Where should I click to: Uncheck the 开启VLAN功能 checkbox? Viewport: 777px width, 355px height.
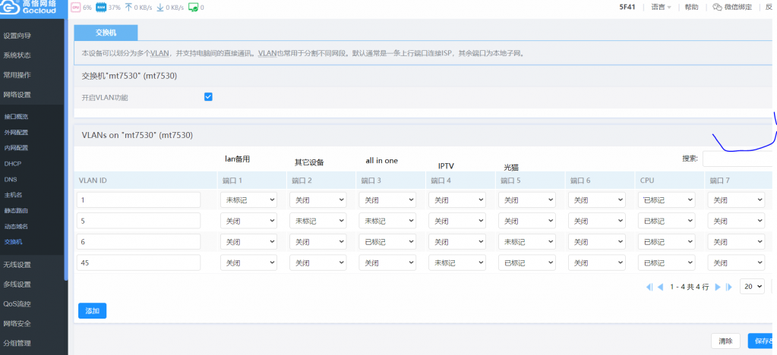point(208,96)
